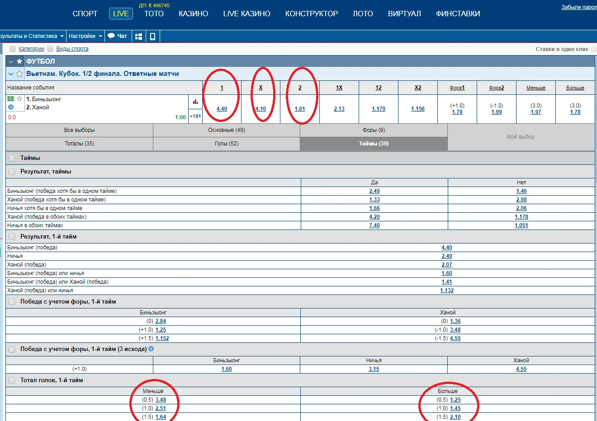Add the Вьетнам Кубок league to favorites
The width and height of the screenshot is (597, 421).
[x=19, y=74]
